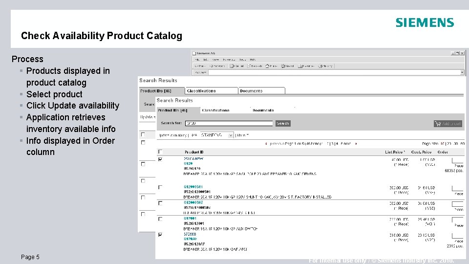Open the browser Favorites toolbar button
The width and height of the screenshot is (469, 264).
pos(306,66)
